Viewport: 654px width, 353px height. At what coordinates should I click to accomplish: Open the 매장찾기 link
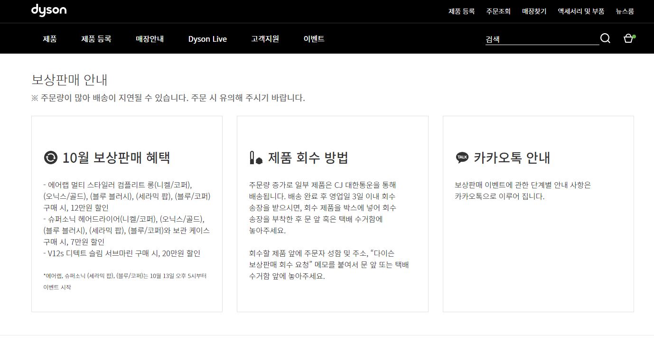pos(534,11)
